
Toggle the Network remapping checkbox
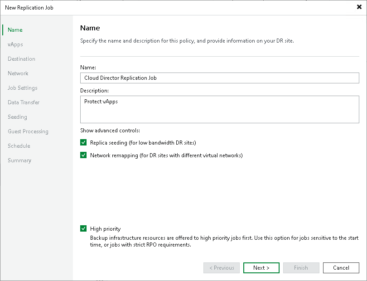click(x=83, y=155)
